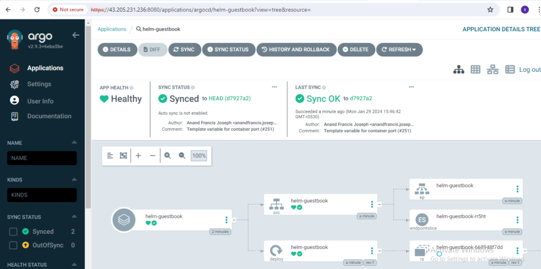Collapse the SYNC STATUS filter section
This screenshot has width=541, height=269.
74,217
